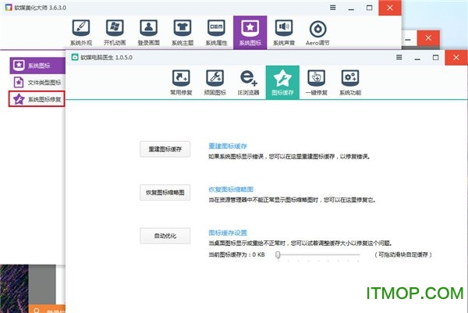The width and height of the screenshot is (468, 313).
Task: Click the 恢复图标缩略图 blue heading link
Action: tap(231, 190)
